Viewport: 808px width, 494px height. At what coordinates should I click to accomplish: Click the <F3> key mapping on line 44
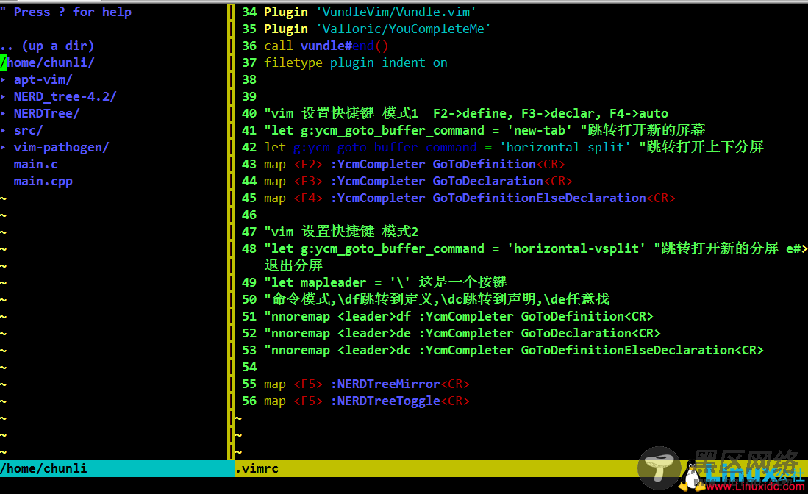(x=308, y=182)
